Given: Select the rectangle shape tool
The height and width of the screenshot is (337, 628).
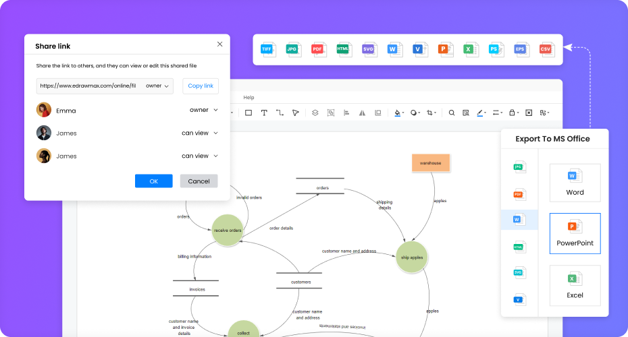Looking at the screenshot, I should [248, 113].
